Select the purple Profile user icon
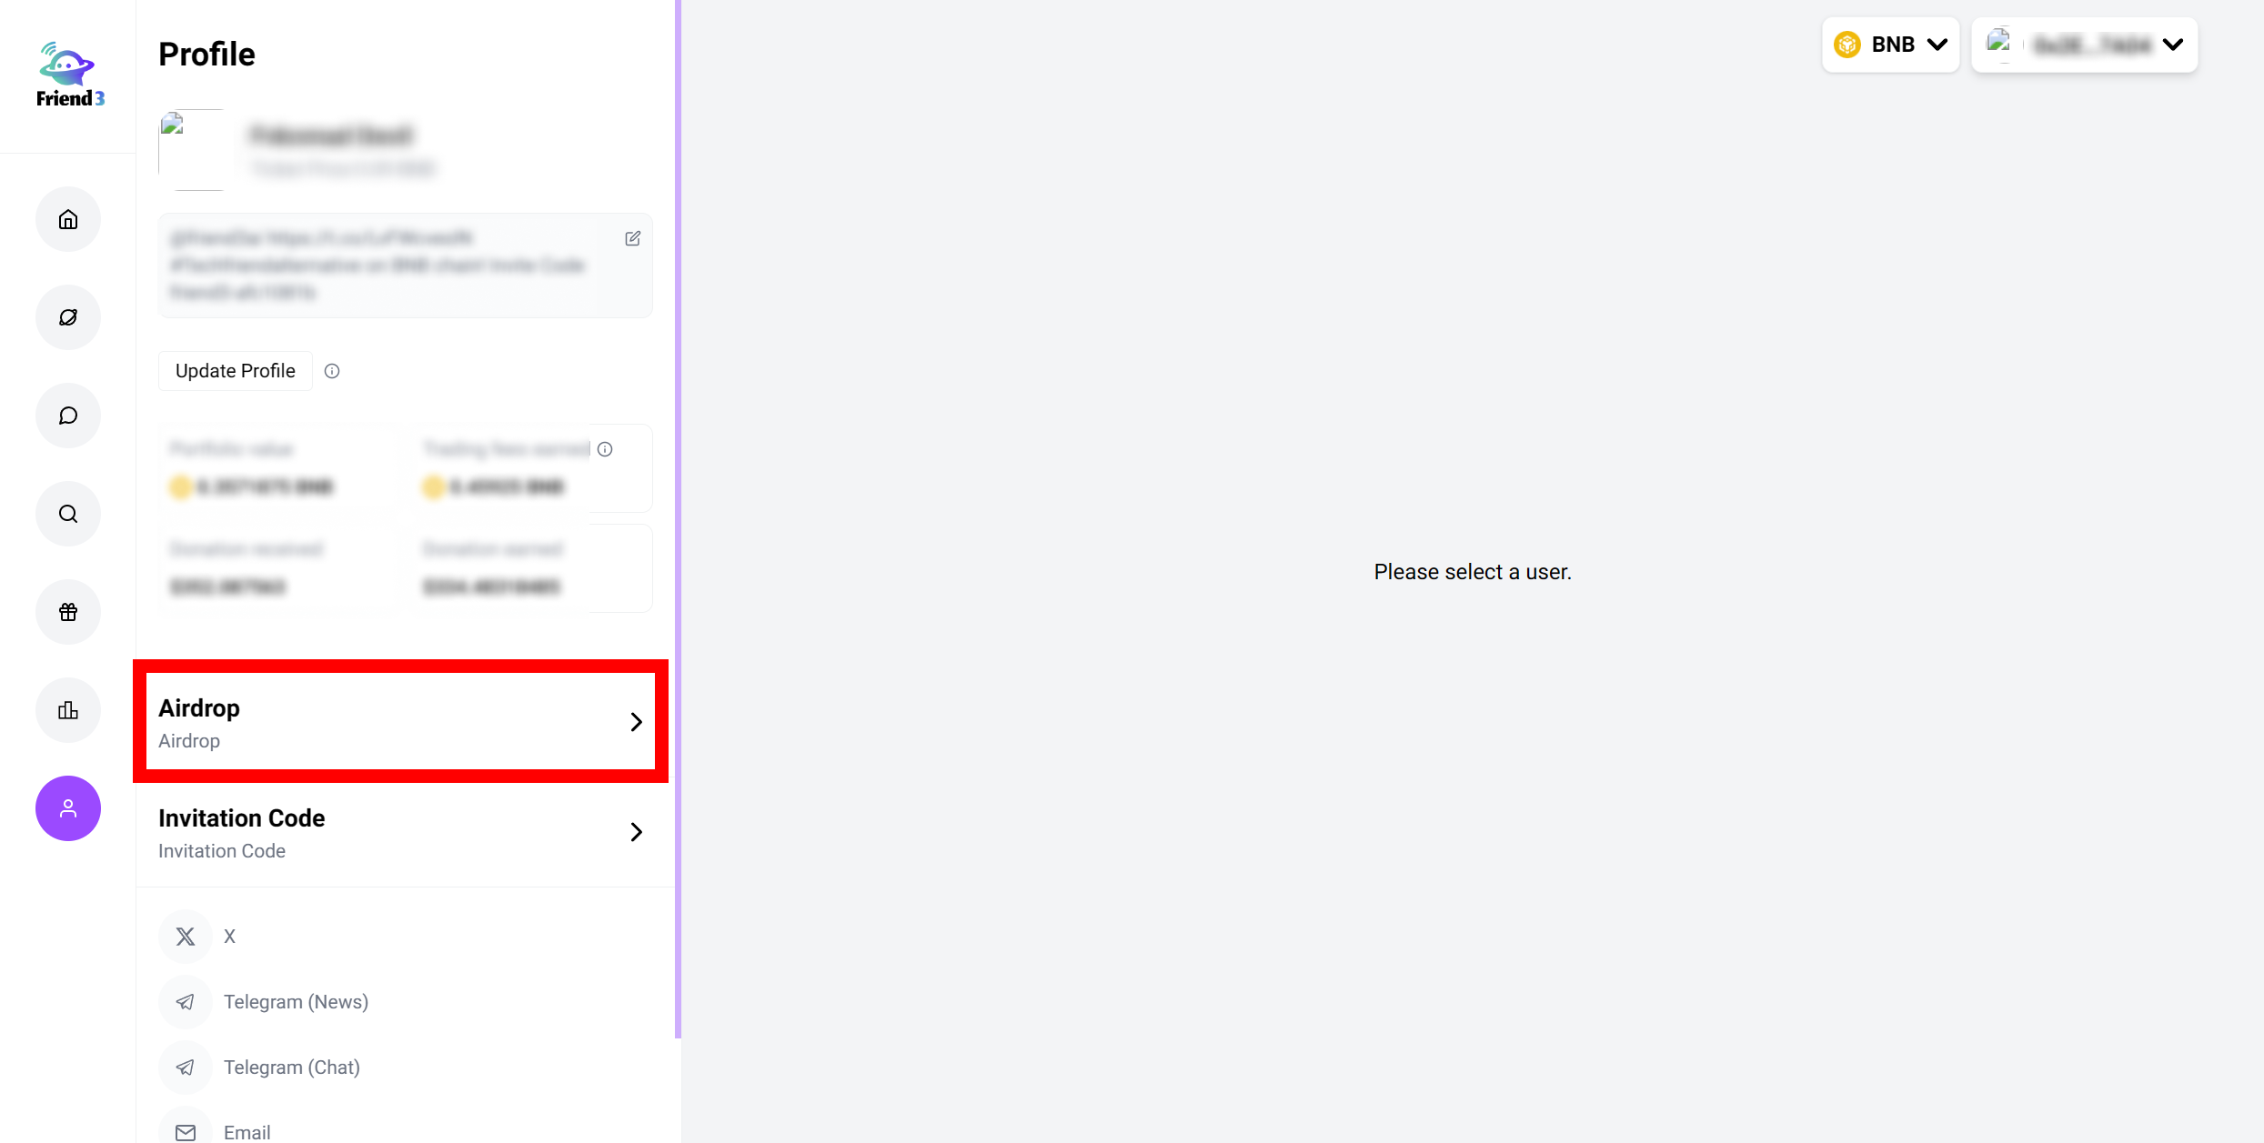Screen dimensions: 2264x1143 pyautogui.click(x=68, y=808)
